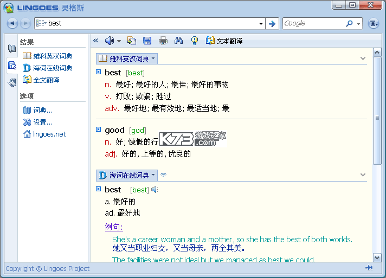This screenshot has height=278, width=386.
Task: Go forward with the navigation arrow
Action: tap(25, 23)
